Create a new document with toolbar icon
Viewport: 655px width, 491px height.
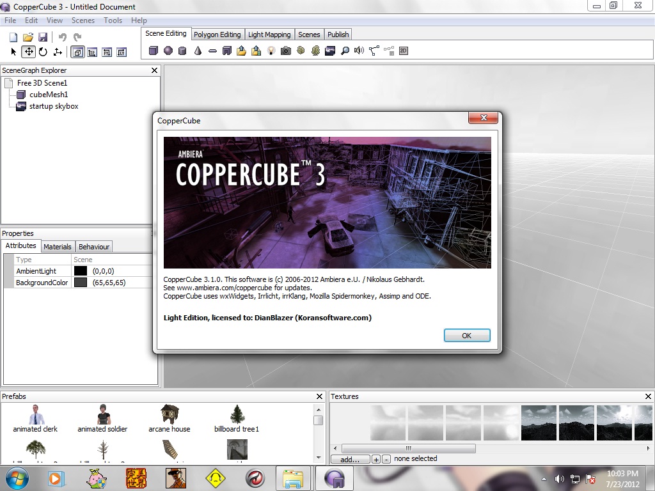13,37
